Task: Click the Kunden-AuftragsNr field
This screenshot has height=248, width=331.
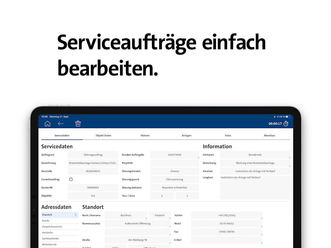Action: (175, 155)
